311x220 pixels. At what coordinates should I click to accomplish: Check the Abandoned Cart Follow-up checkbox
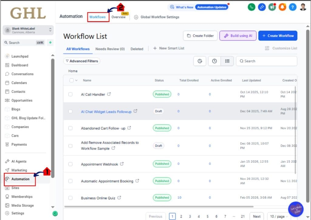[x=70, y=128]
